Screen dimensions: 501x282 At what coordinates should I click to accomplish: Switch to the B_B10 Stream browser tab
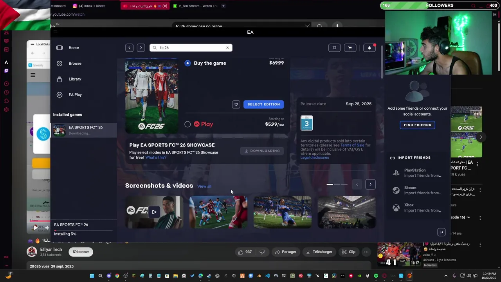tap(195, 6)
